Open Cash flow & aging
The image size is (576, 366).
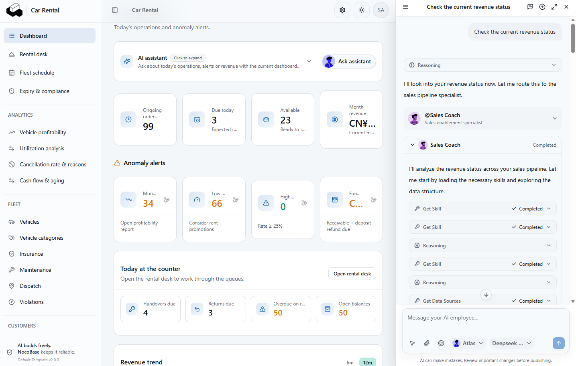click(x=50, y=180)
